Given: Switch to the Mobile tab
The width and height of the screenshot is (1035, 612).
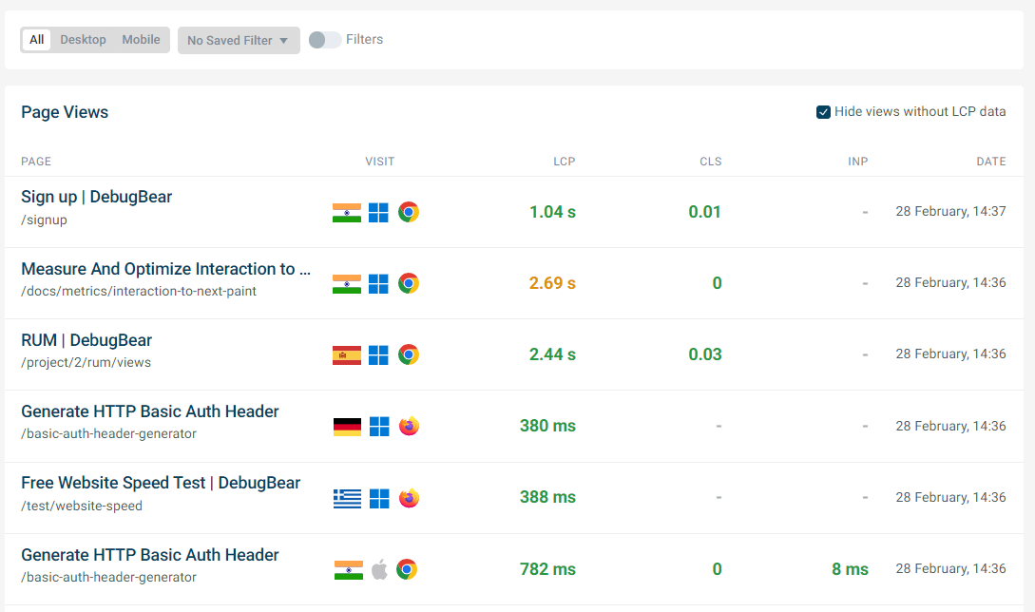Looking at the screenshot, I should point(141,40).
